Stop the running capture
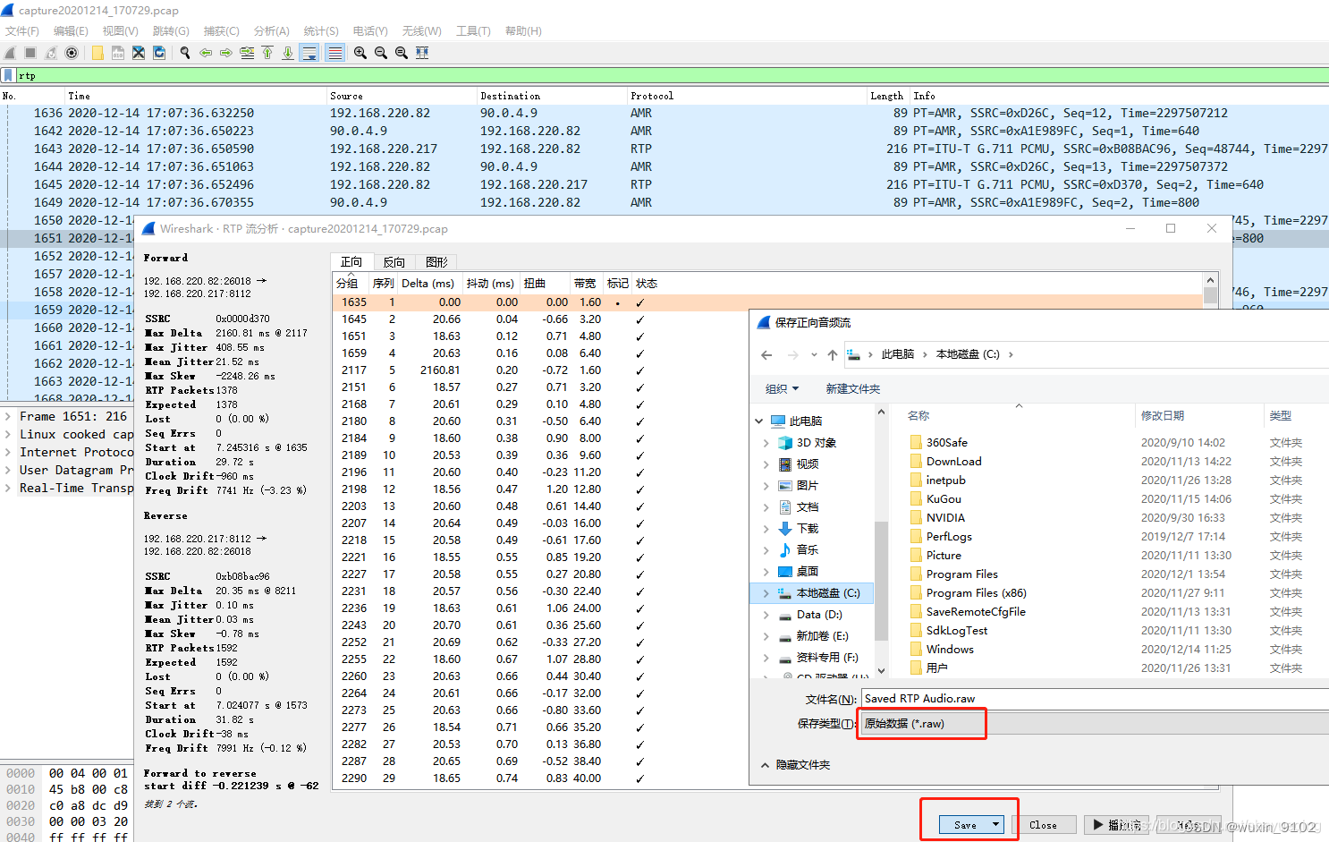 (x=30, y=53)
